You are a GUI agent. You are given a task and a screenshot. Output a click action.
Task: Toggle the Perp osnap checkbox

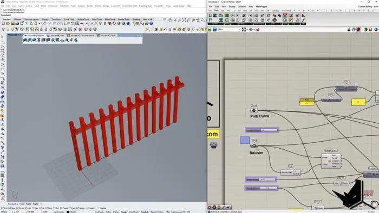pos(47,208)
